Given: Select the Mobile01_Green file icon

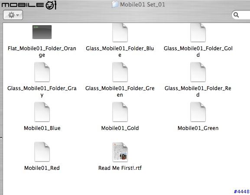Looking at the screenshot, I should pyautogui.click(x=198, y=112).
